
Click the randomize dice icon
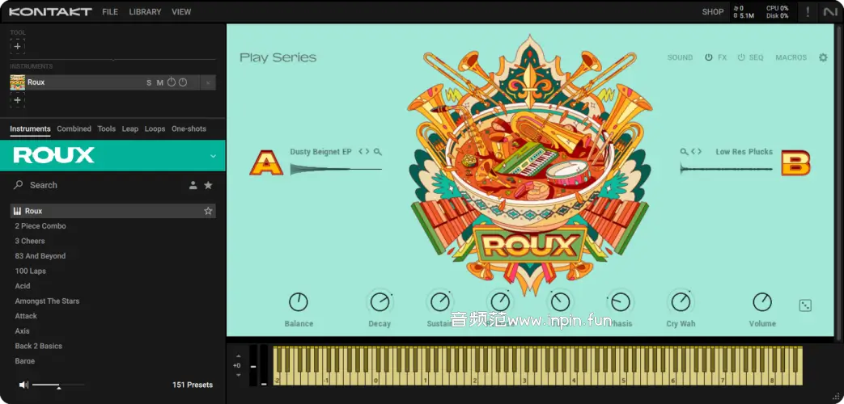tap(805, 305)
